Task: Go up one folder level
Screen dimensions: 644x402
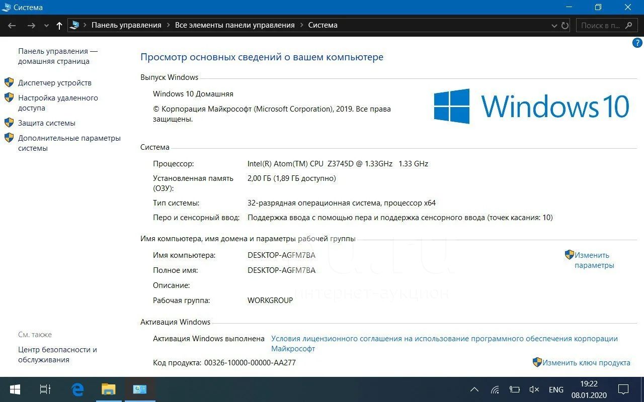Action: (x=59, y=25)
